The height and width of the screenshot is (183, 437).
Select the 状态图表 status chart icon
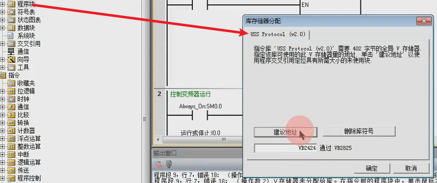pos(11,20)
